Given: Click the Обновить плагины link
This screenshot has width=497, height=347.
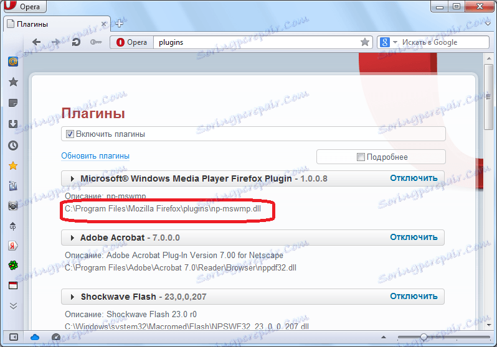Looking at the screenshot, I should click(x=95, y=155).
